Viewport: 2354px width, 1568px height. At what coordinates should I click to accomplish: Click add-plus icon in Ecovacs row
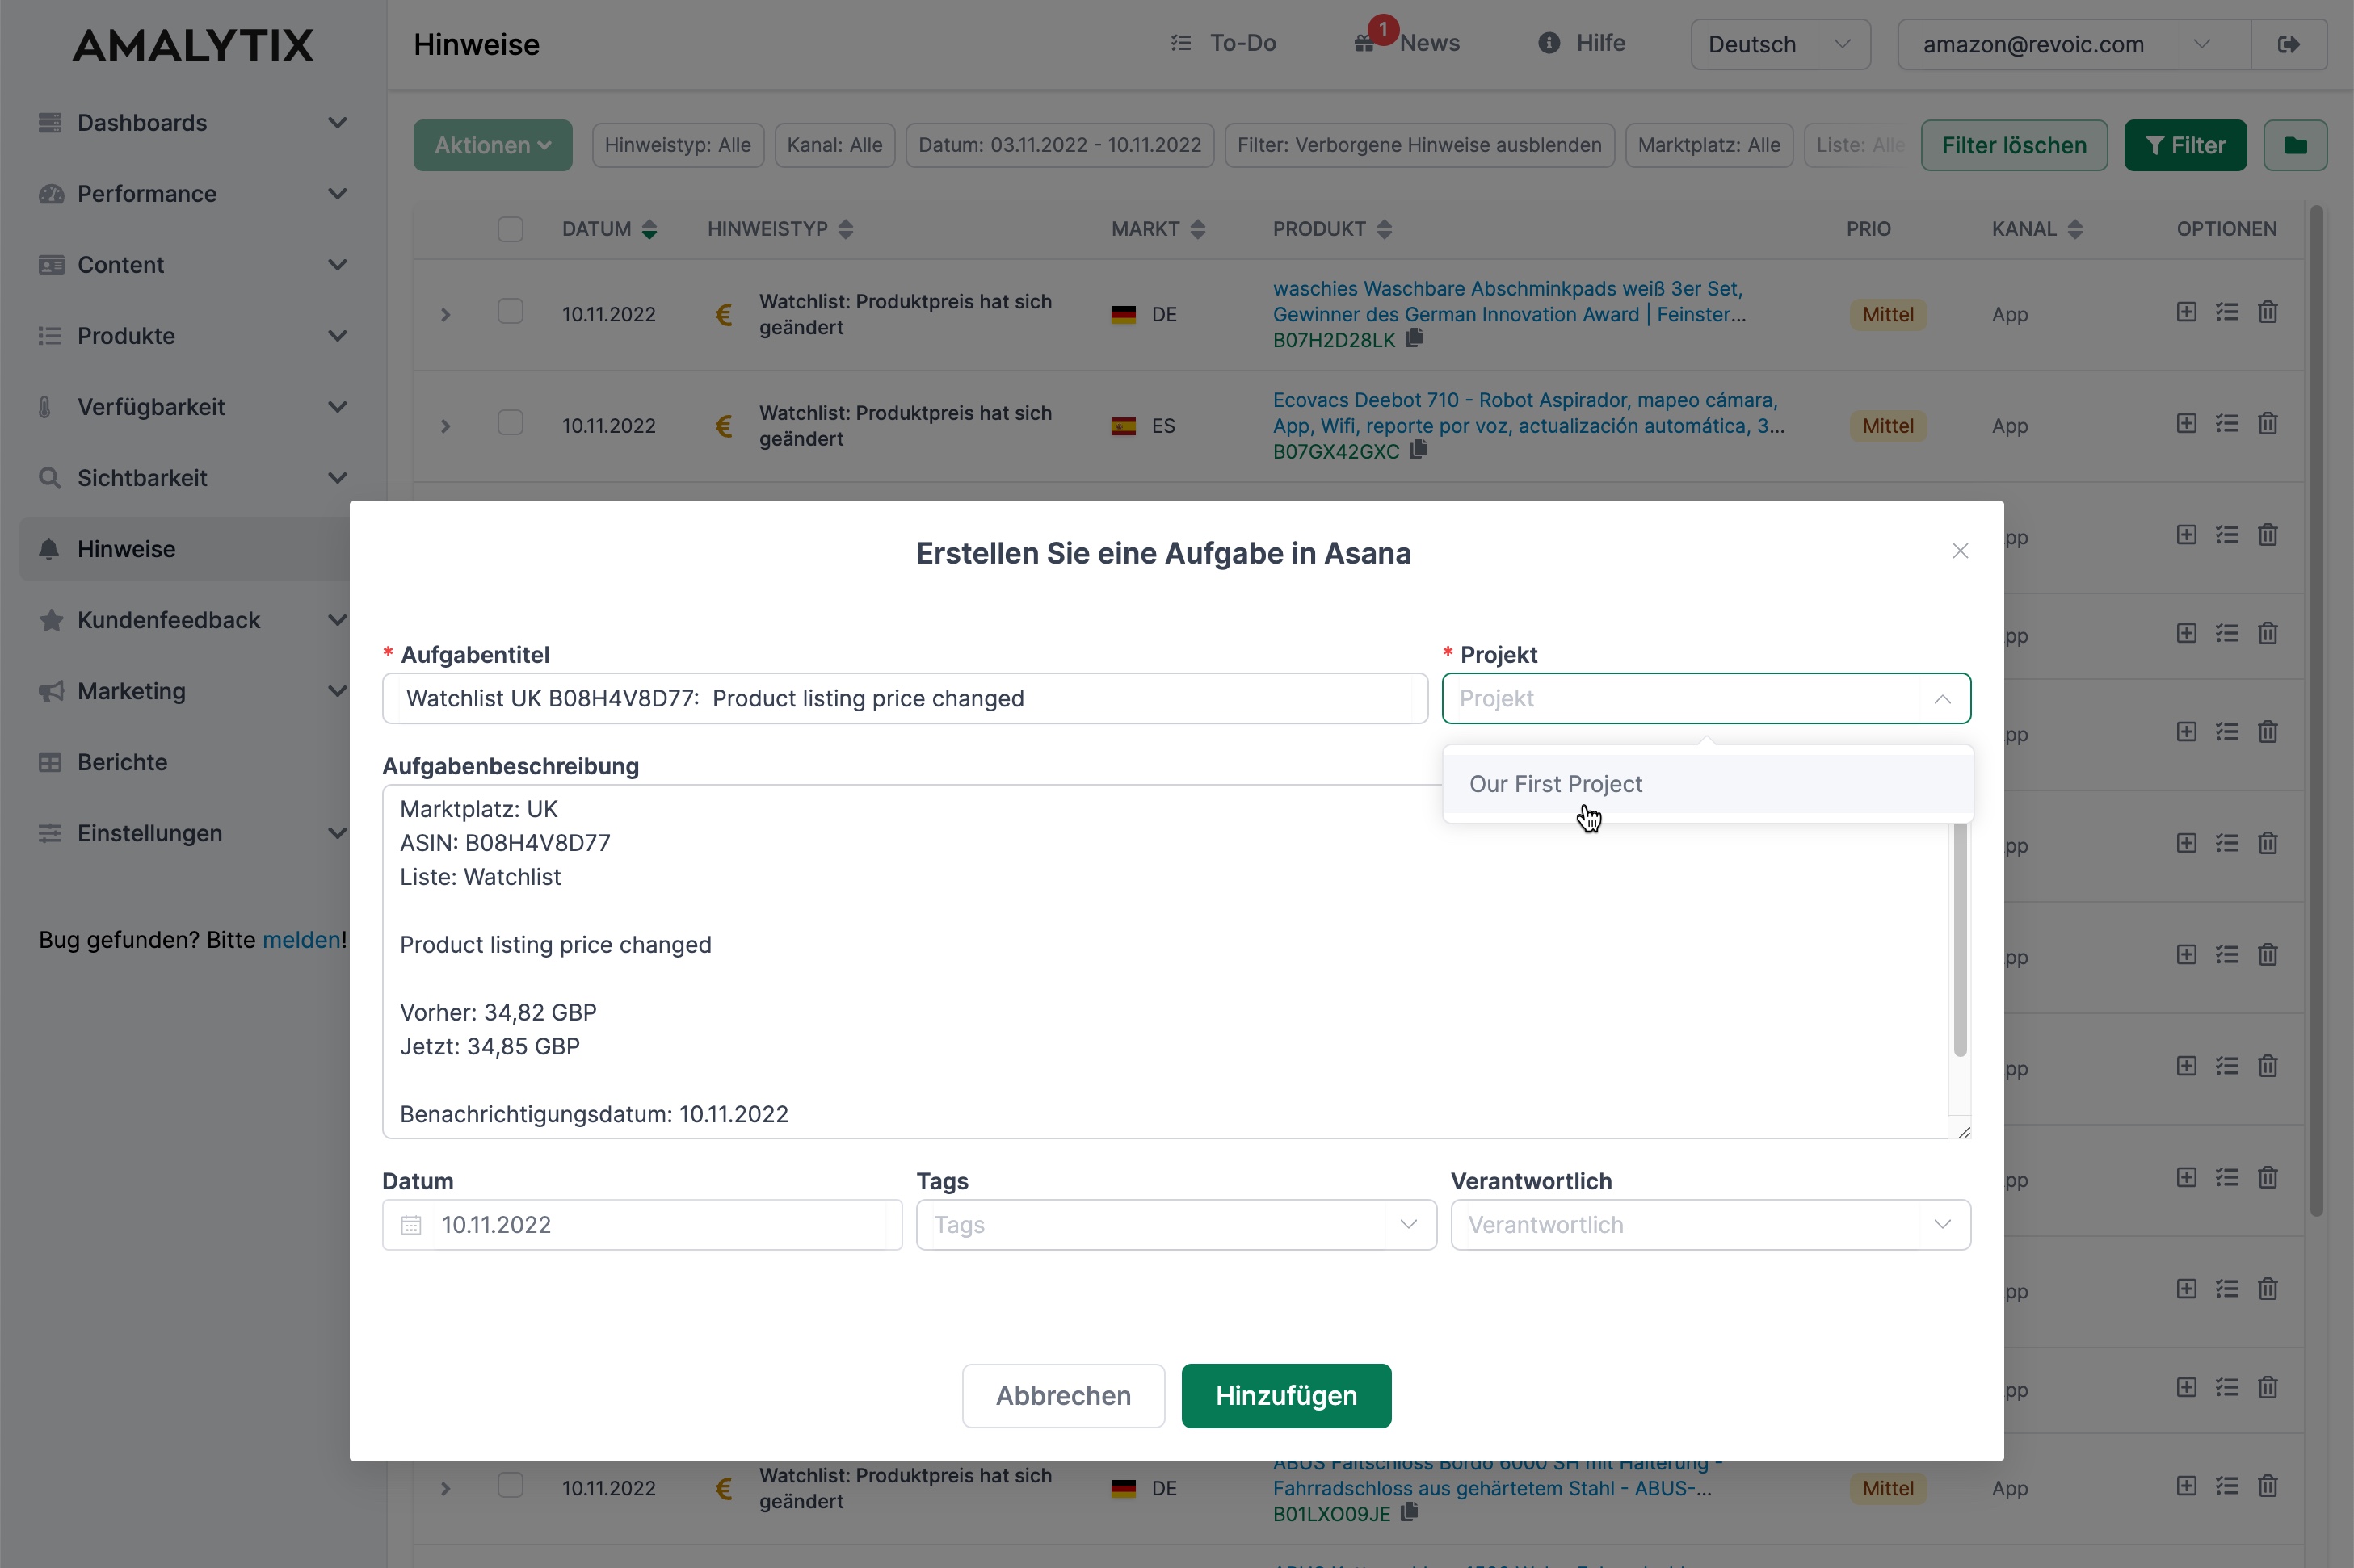point(2186,423)
